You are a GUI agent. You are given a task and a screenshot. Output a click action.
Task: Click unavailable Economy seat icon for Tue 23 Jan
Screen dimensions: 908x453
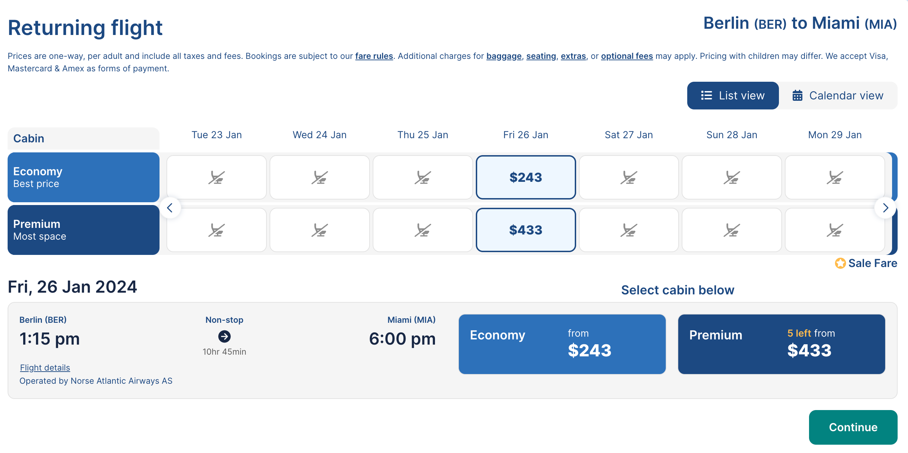pos(216,177)
